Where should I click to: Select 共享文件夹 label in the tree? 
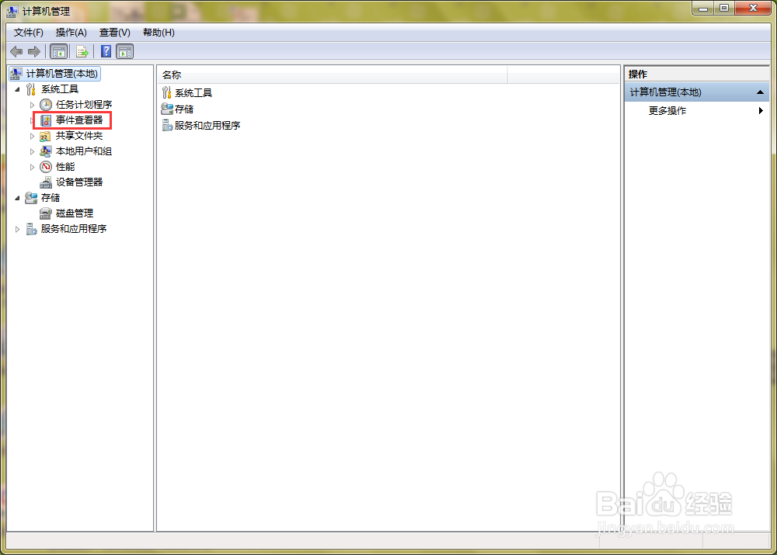point(79,136)
